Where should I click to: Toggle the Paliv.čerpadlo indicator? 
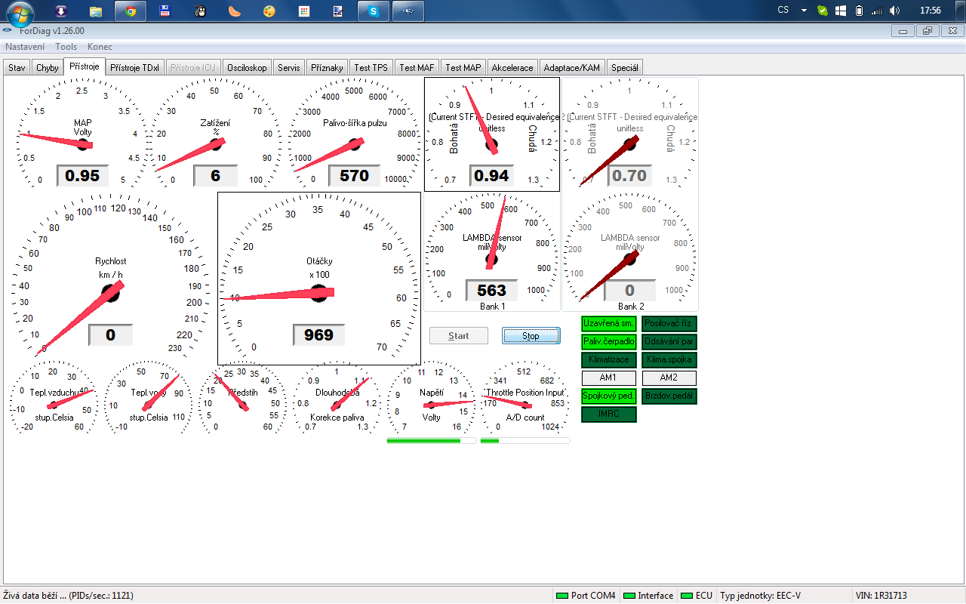tap(608, 342)
